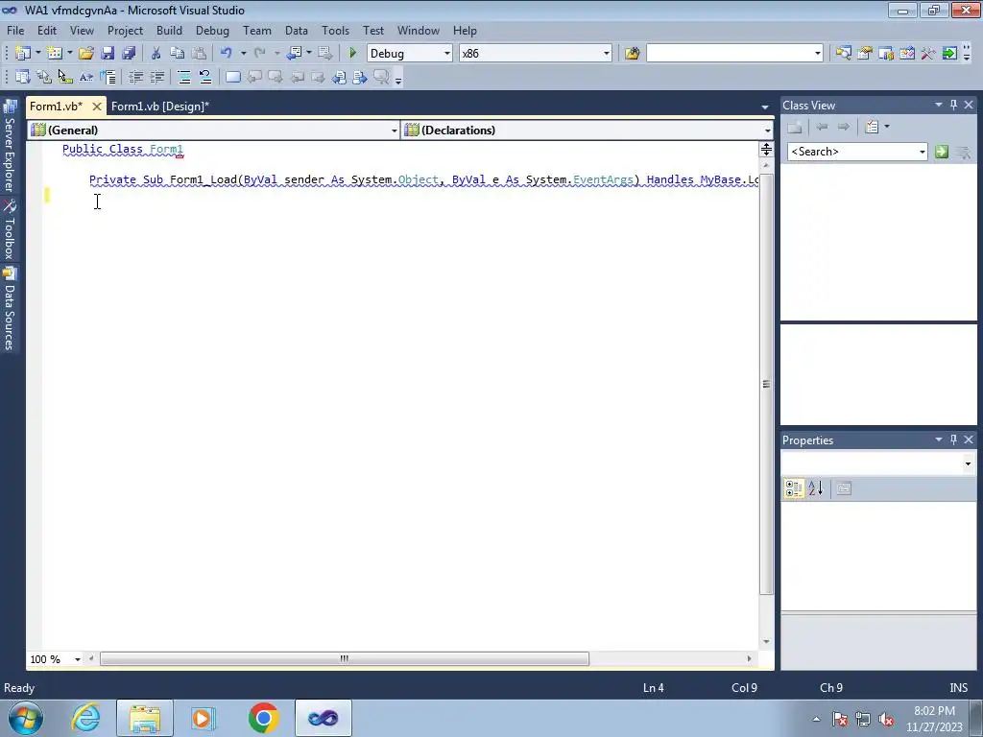Place cursor on Private Sub Form1_Load line
The height and width of the screenshot is (737, 983).
[x=423, y=179]
